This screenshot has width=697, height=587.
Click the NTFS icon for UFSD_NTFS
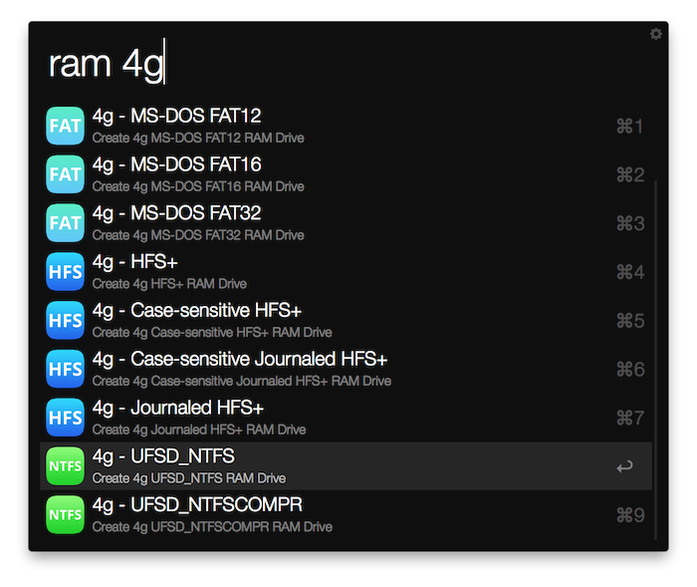65,466
